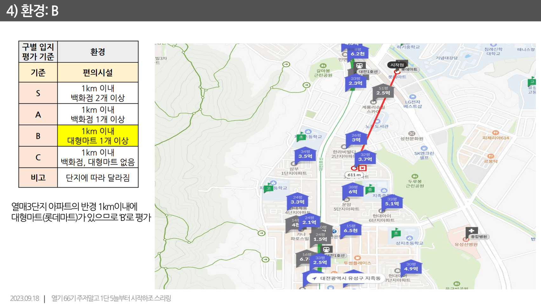
Task: Select the 종합병원 hospital cross icon
Action: [x=471, y=231]
